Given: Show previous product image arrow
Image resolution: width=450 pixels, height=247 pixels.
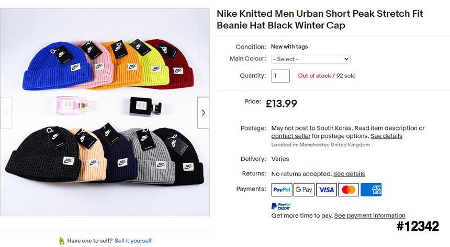Looking at the screenshot, I should point(6,112).
